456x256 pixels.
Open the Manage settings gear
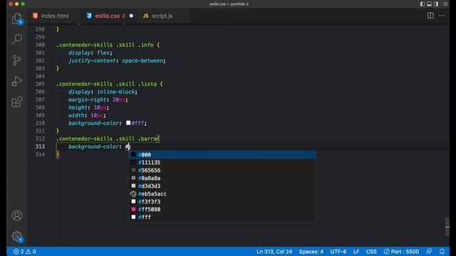(x=17, y=237)
